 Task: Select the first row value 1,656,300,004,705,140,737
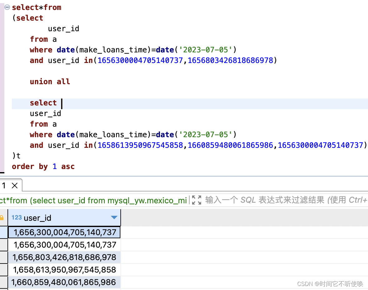(64, 232)
